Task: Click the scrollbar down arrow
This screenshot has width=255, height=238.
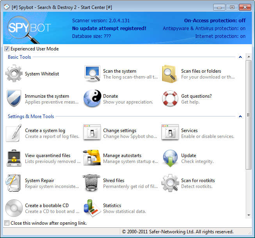Action: coord(249,215)
